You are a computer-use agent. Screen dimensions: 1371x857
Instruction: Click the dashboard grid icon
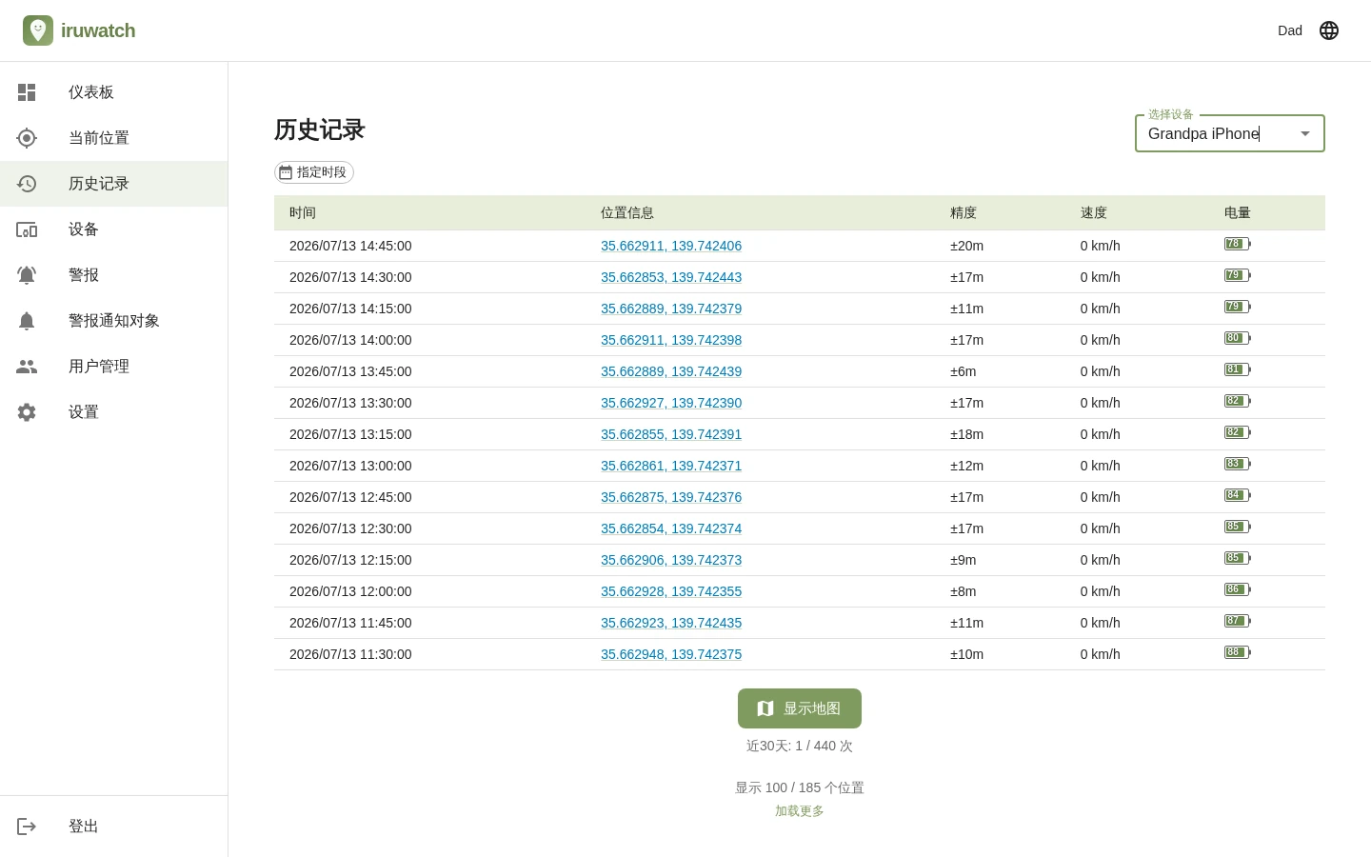(27, 92)
